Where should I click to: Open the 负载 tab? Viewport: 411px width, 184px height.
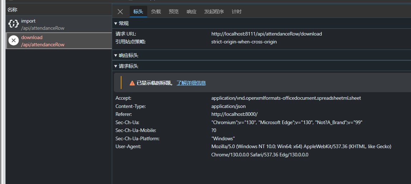[156, 11]
